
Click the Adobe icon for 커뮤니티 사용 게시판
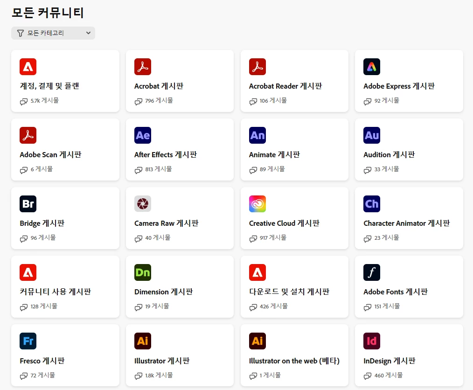pyautogui.click(x=28, y=272)
